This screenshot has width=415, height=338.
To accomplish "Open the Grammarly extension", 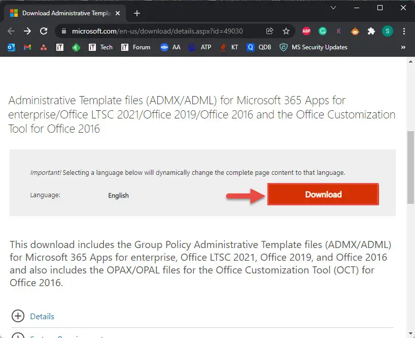I will (323, 31).
